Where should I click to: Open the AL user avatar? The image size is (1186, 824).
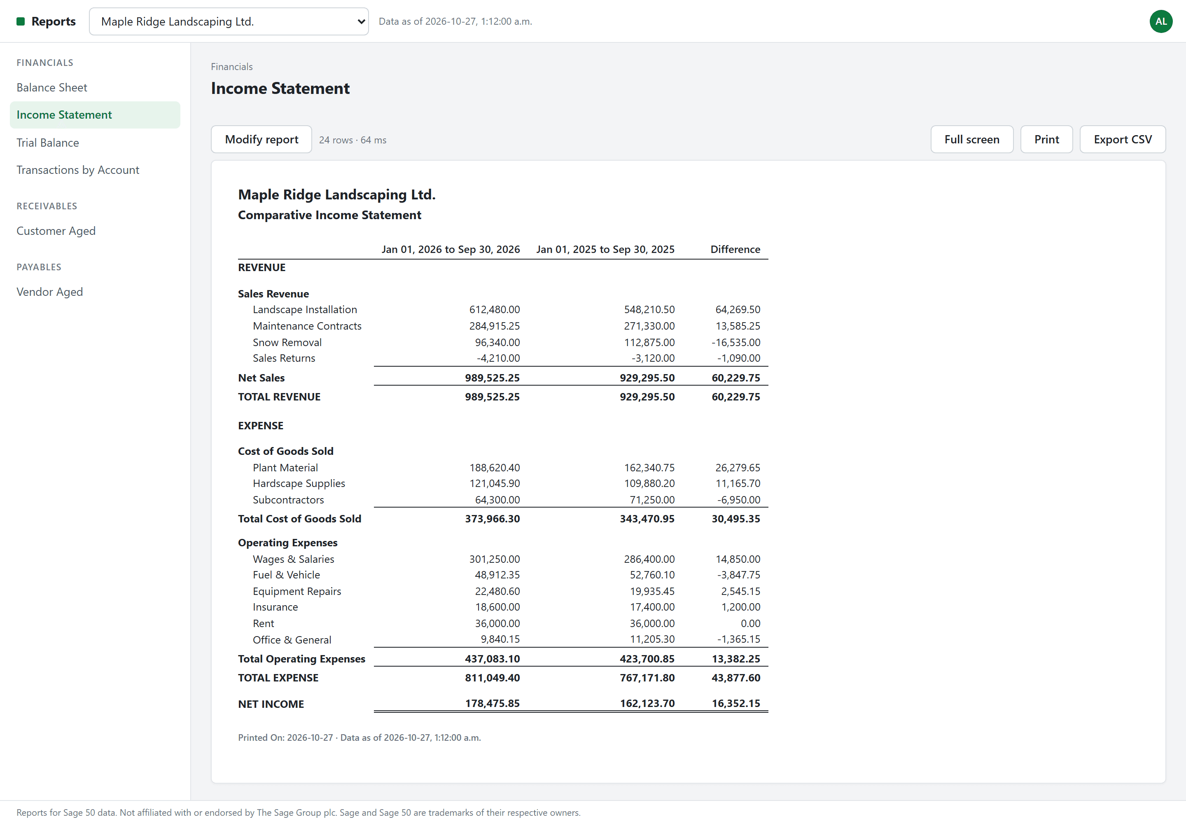pyautogui.click(x=1161, y=21)
